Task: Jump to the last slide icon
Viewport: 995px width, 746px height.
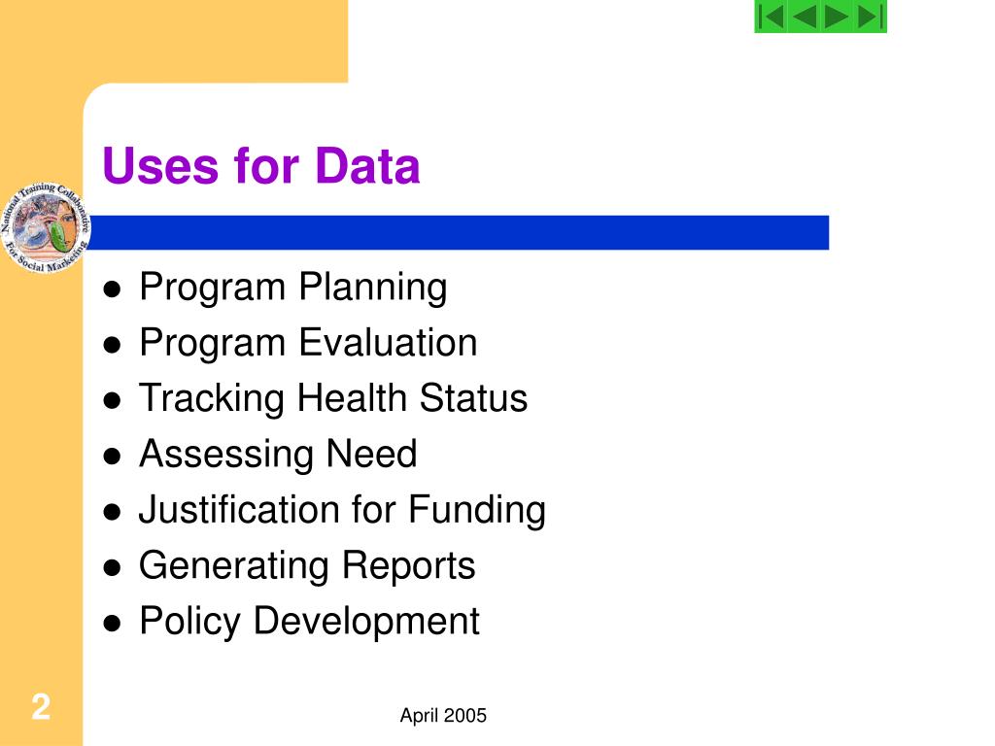Action: point(870,17)
